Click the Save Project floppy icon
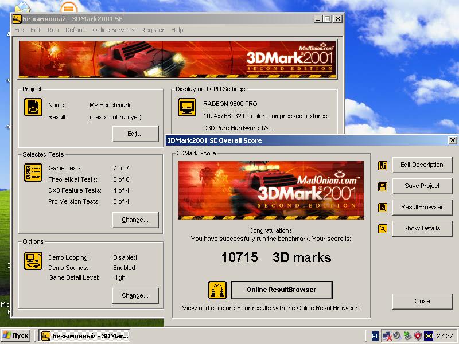Image resolution: width=459 pixels, height=344 pixels. tap(383, 187)
